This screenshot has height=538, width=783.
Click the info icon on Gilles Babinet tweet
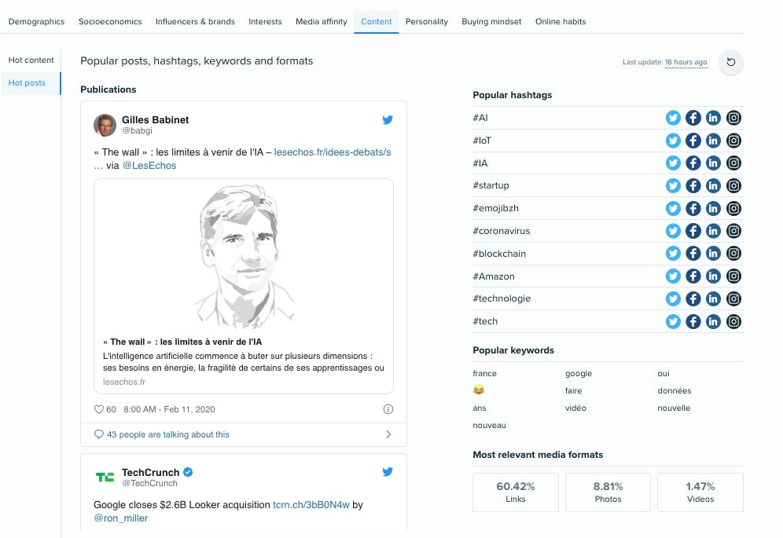click(x=388, y=409)
